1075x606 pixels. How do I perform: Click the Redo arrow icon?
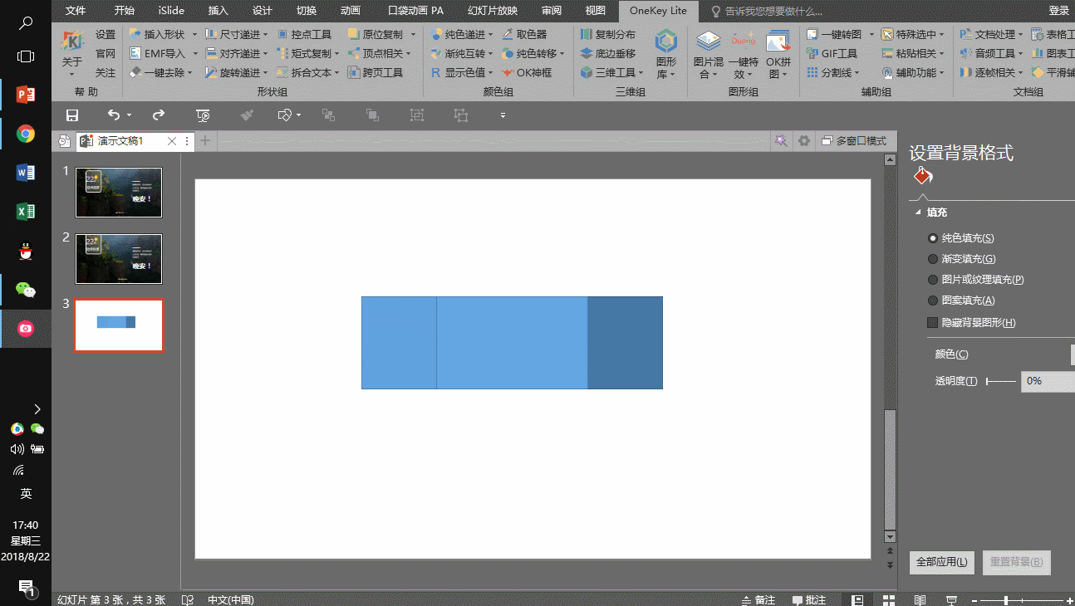158,115
